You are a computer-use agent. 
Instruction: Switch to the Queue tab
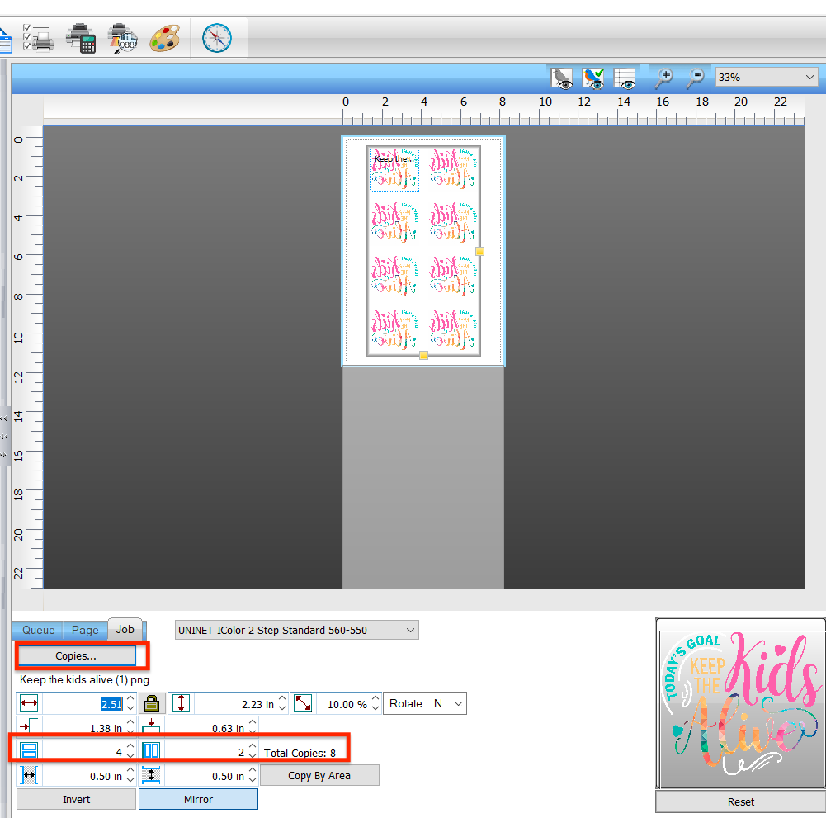coord(36,629)
